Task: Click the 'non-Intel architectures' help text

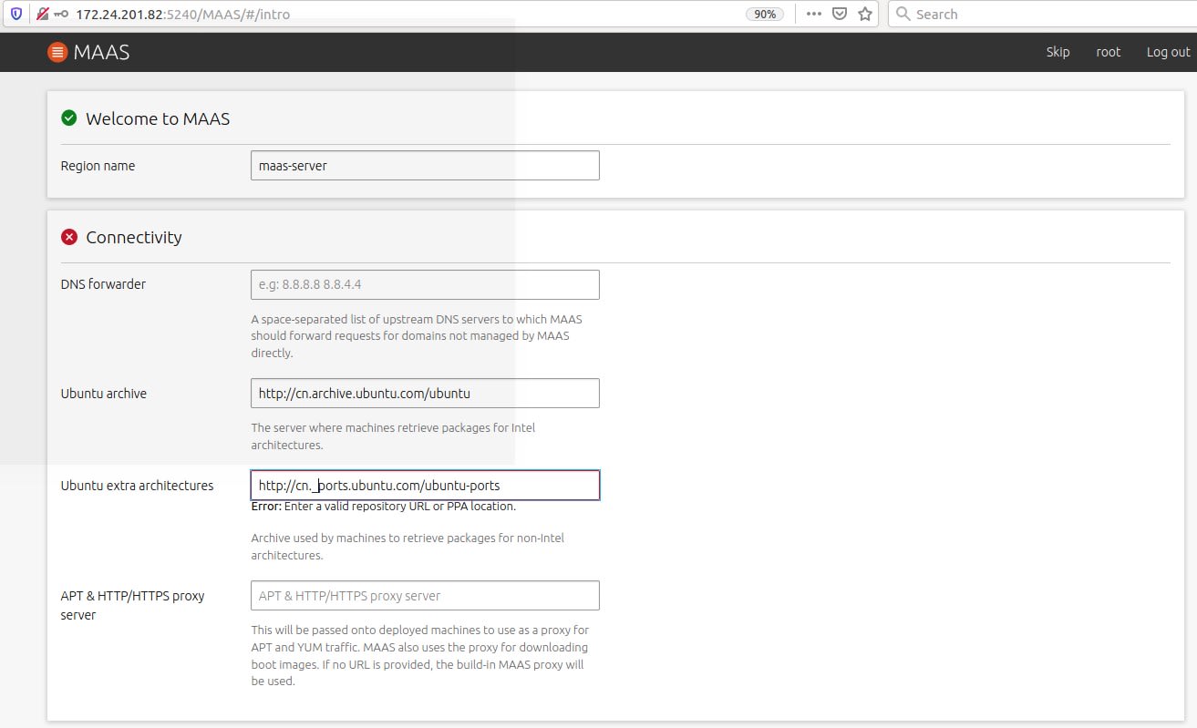Action: (x=408, y=547)
